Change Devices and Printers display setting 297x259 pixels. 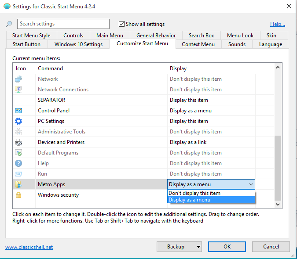coord(211,142)
